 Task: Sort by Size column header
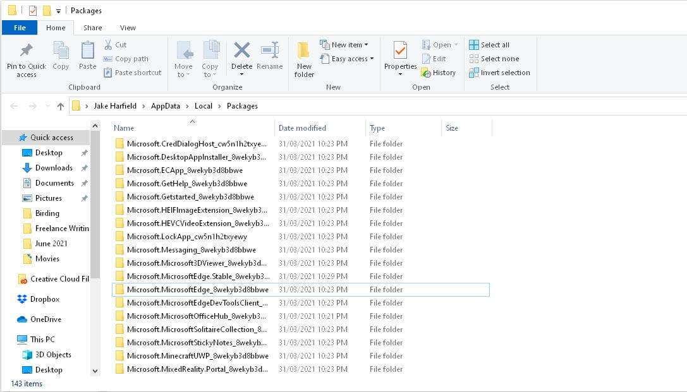pyautogui.click(x=452, y=128)
